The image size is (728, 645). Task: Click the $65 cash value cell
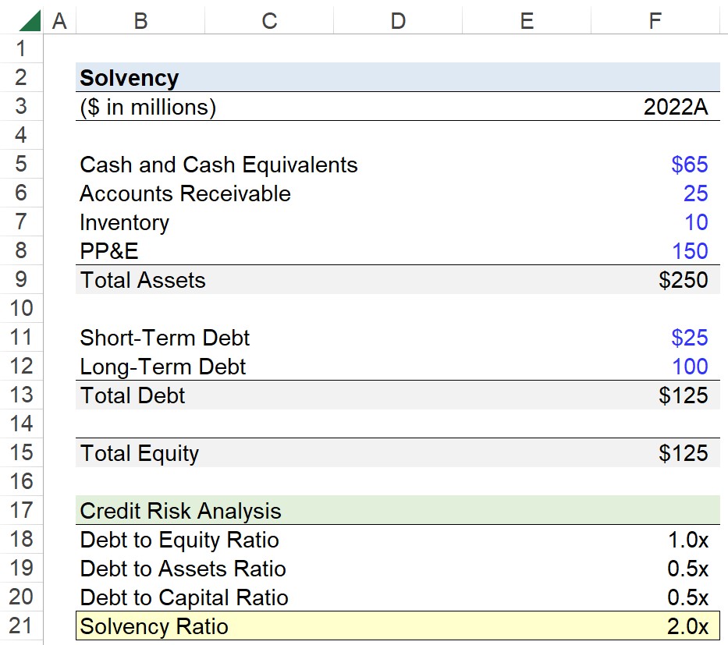click(655, 165)
